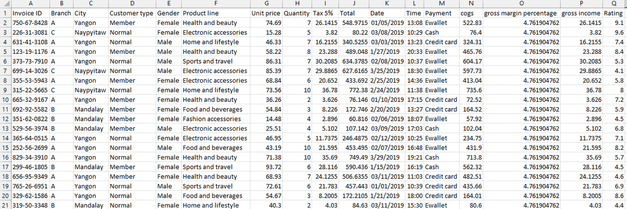
Task: Click the 'Total' header cell
Action: coord(354,13)
